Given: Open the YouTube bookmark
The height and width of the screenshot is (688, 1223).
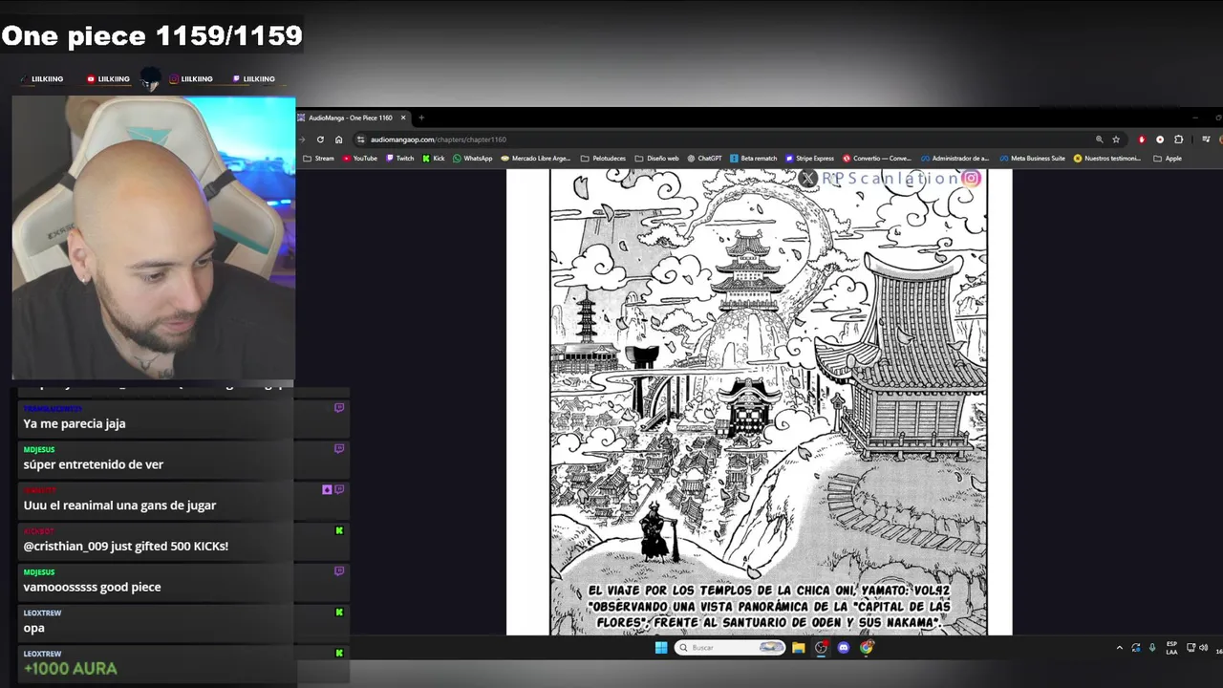Looking at the screenshot, I should pyautogui.click(x=360, y=159).
